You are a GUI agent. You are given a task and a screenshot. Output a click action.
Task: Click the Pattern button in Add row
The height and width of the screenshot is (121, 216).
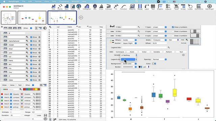pyautogui.click(x=169, y=52)
